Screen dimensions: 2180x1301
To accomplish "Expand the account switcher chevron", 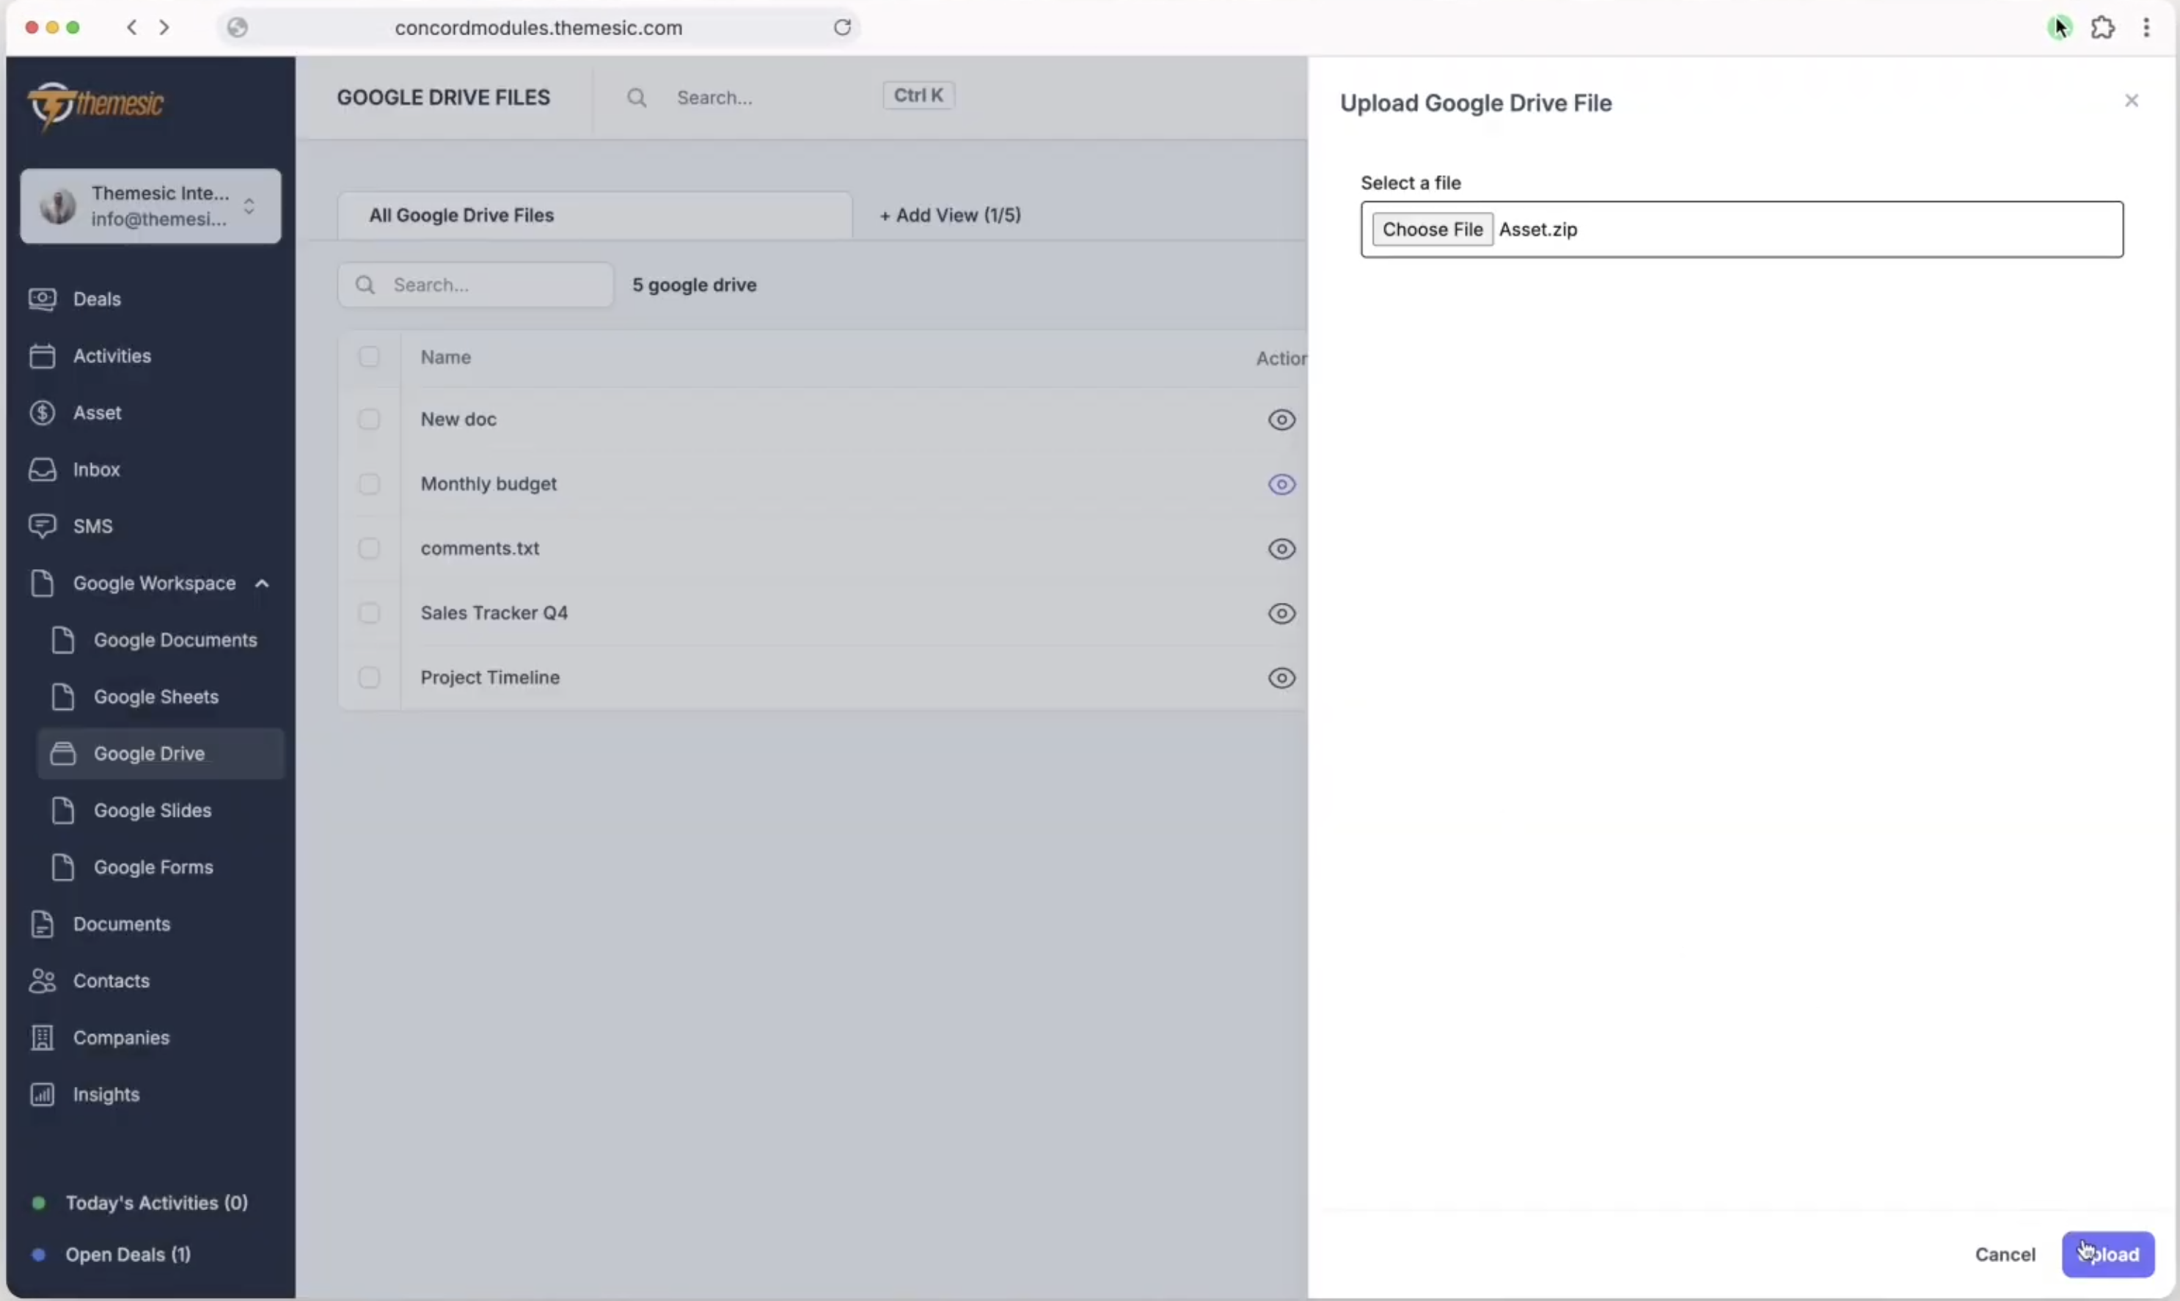I will click(249, 206).
